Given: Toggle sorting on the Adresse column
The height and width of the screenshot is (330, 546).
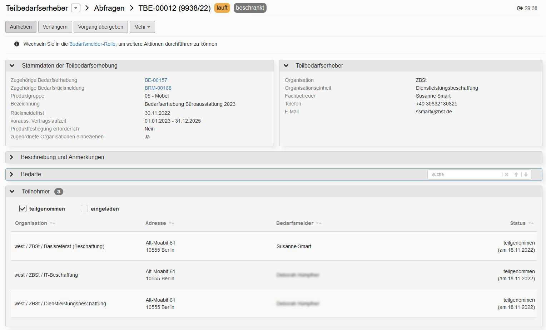Looking at the screenshot, I should (x=171, y=223).
